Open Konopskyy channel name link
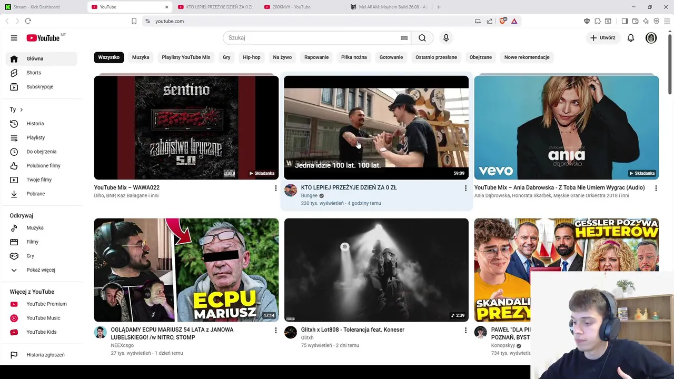 click(503, 345)
